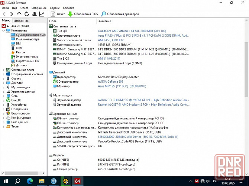Screen dimensions: 249x186
Task: Expand the Мультимедиа tree node in sidebar
Action: 3,87
